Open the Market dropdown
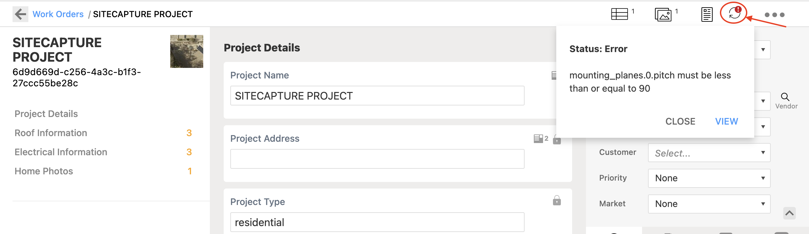Viewport: 809px width, 234px height. click(x=709, y=204)
